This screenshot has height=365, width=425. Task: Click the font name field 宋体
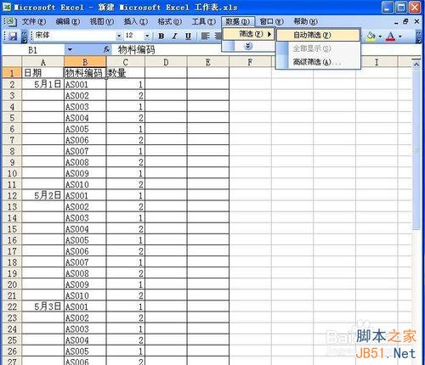(74, 36)
